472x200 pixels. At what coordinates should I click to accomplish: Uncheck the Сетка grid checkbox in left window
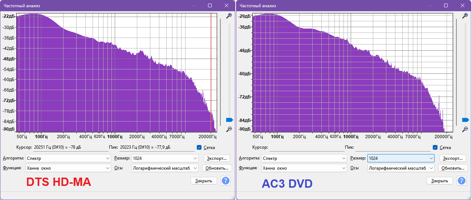(199, 147)
